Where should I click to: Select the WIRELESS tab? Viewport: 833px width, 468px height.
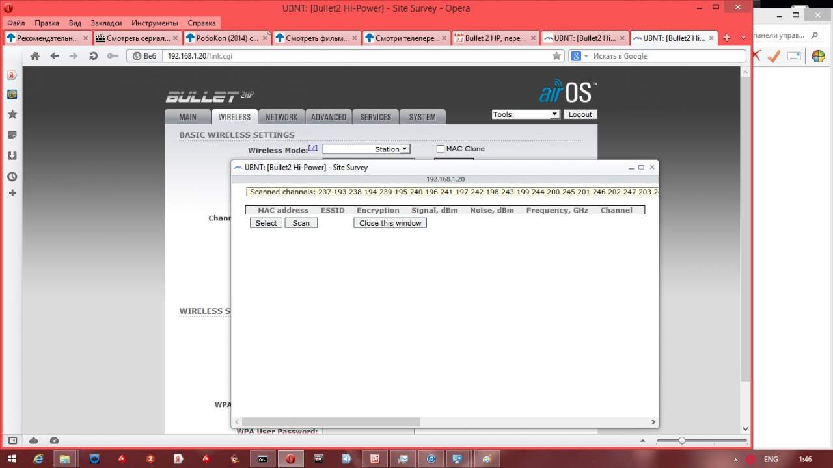point(234,117)
